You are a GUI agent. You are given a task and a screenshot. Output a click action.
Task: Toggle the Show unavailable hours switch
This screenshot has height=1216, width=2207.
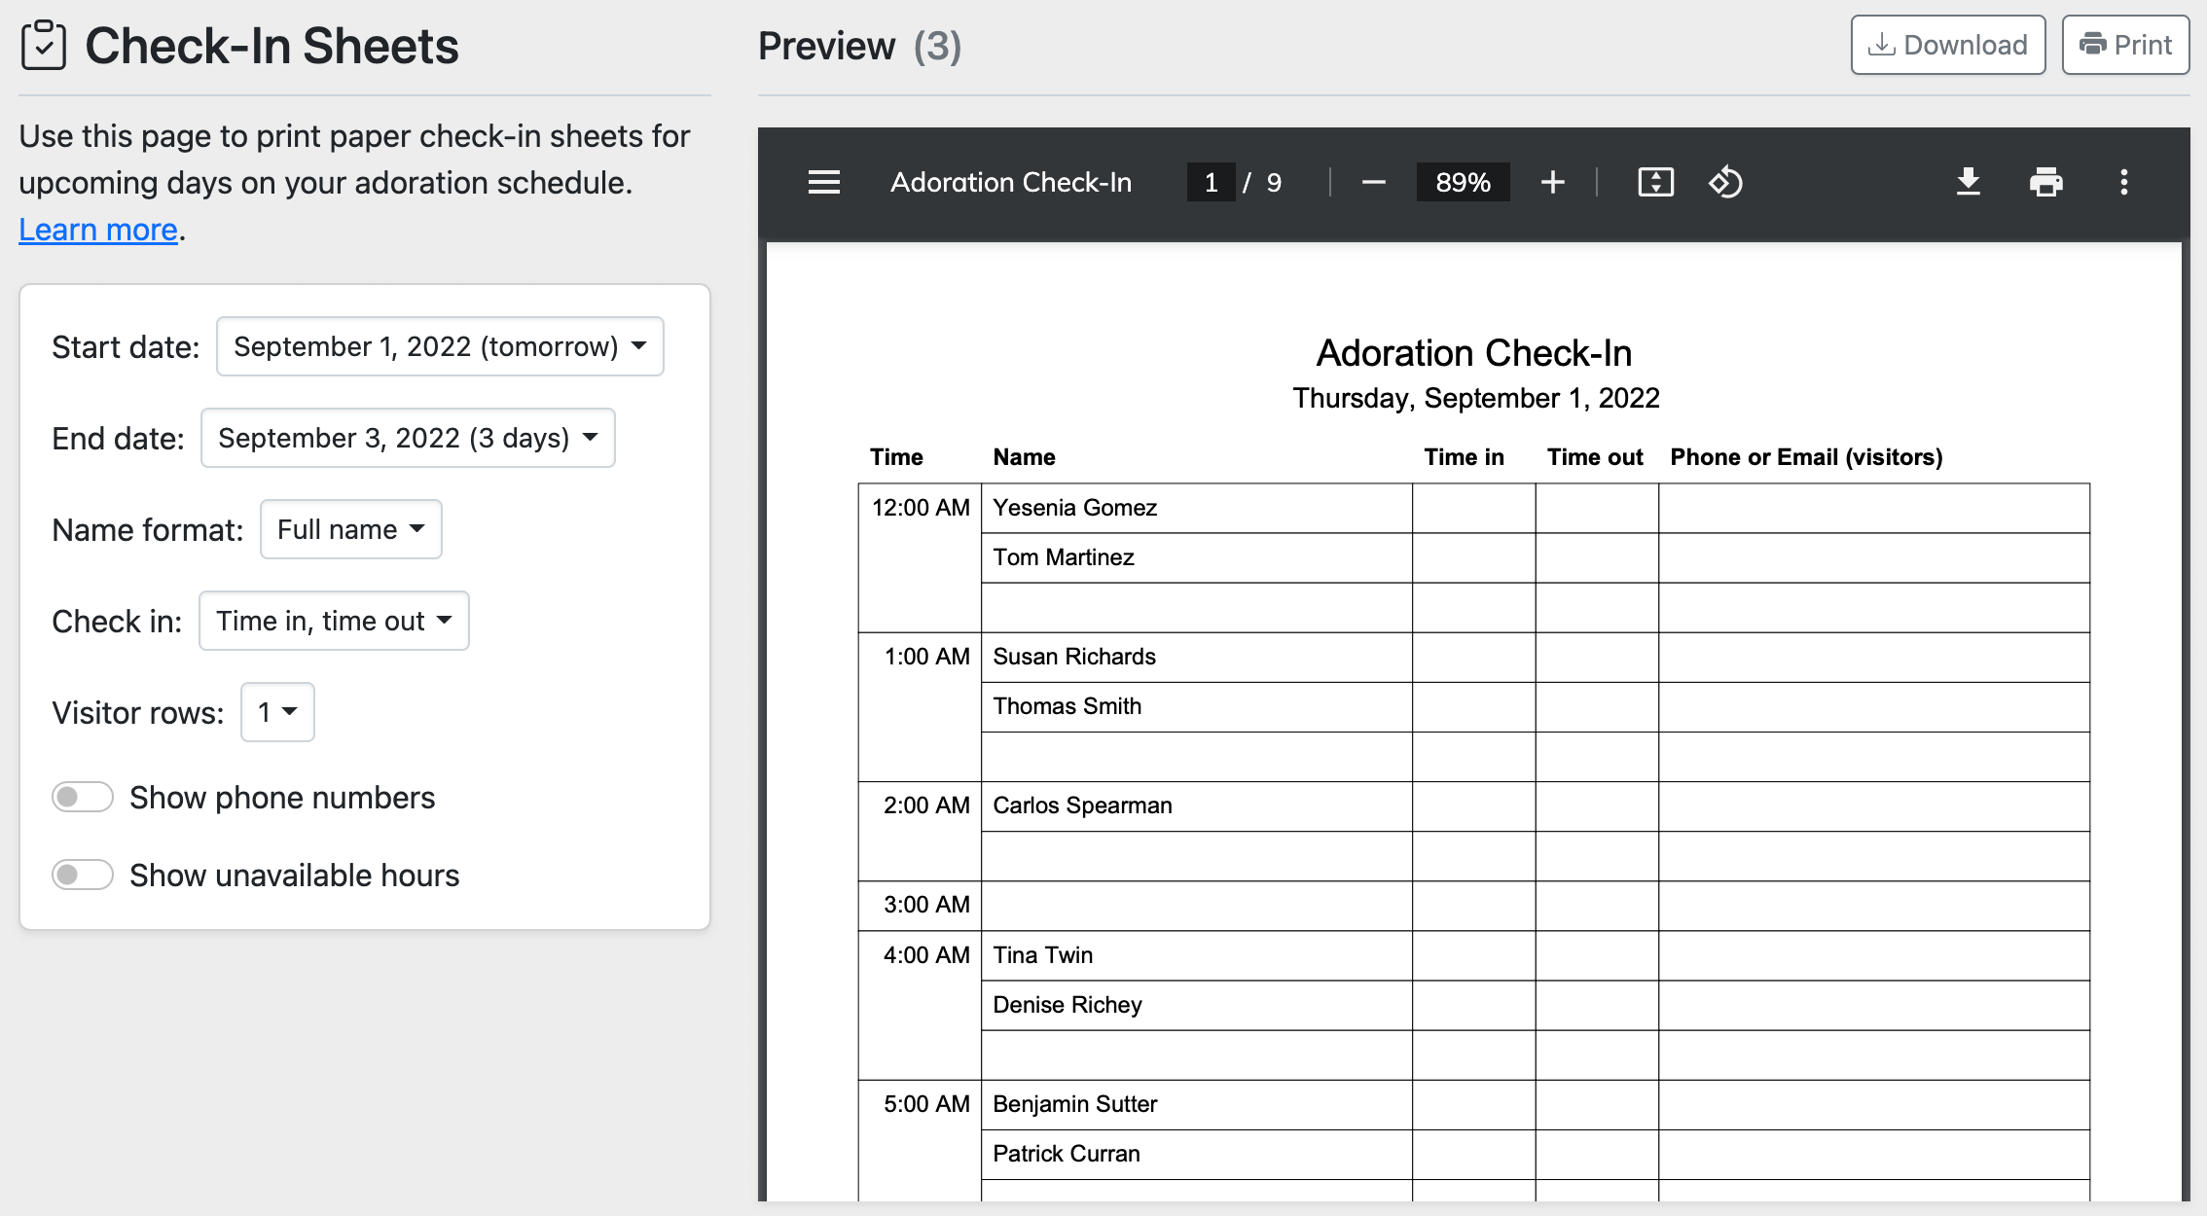coord(83,876)
